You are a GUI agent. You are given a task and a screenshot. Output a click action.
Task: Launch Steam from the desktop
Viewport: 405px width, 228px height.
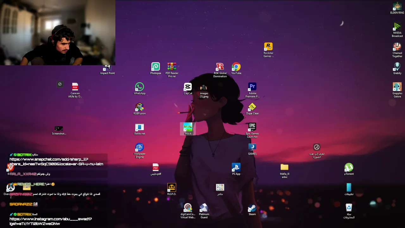tap(252, 210)
